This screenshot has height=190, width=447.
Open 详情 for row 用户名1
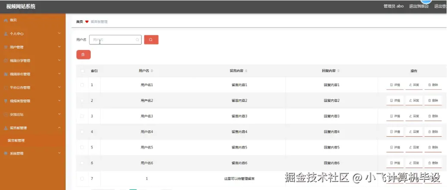tap(395, 85)
